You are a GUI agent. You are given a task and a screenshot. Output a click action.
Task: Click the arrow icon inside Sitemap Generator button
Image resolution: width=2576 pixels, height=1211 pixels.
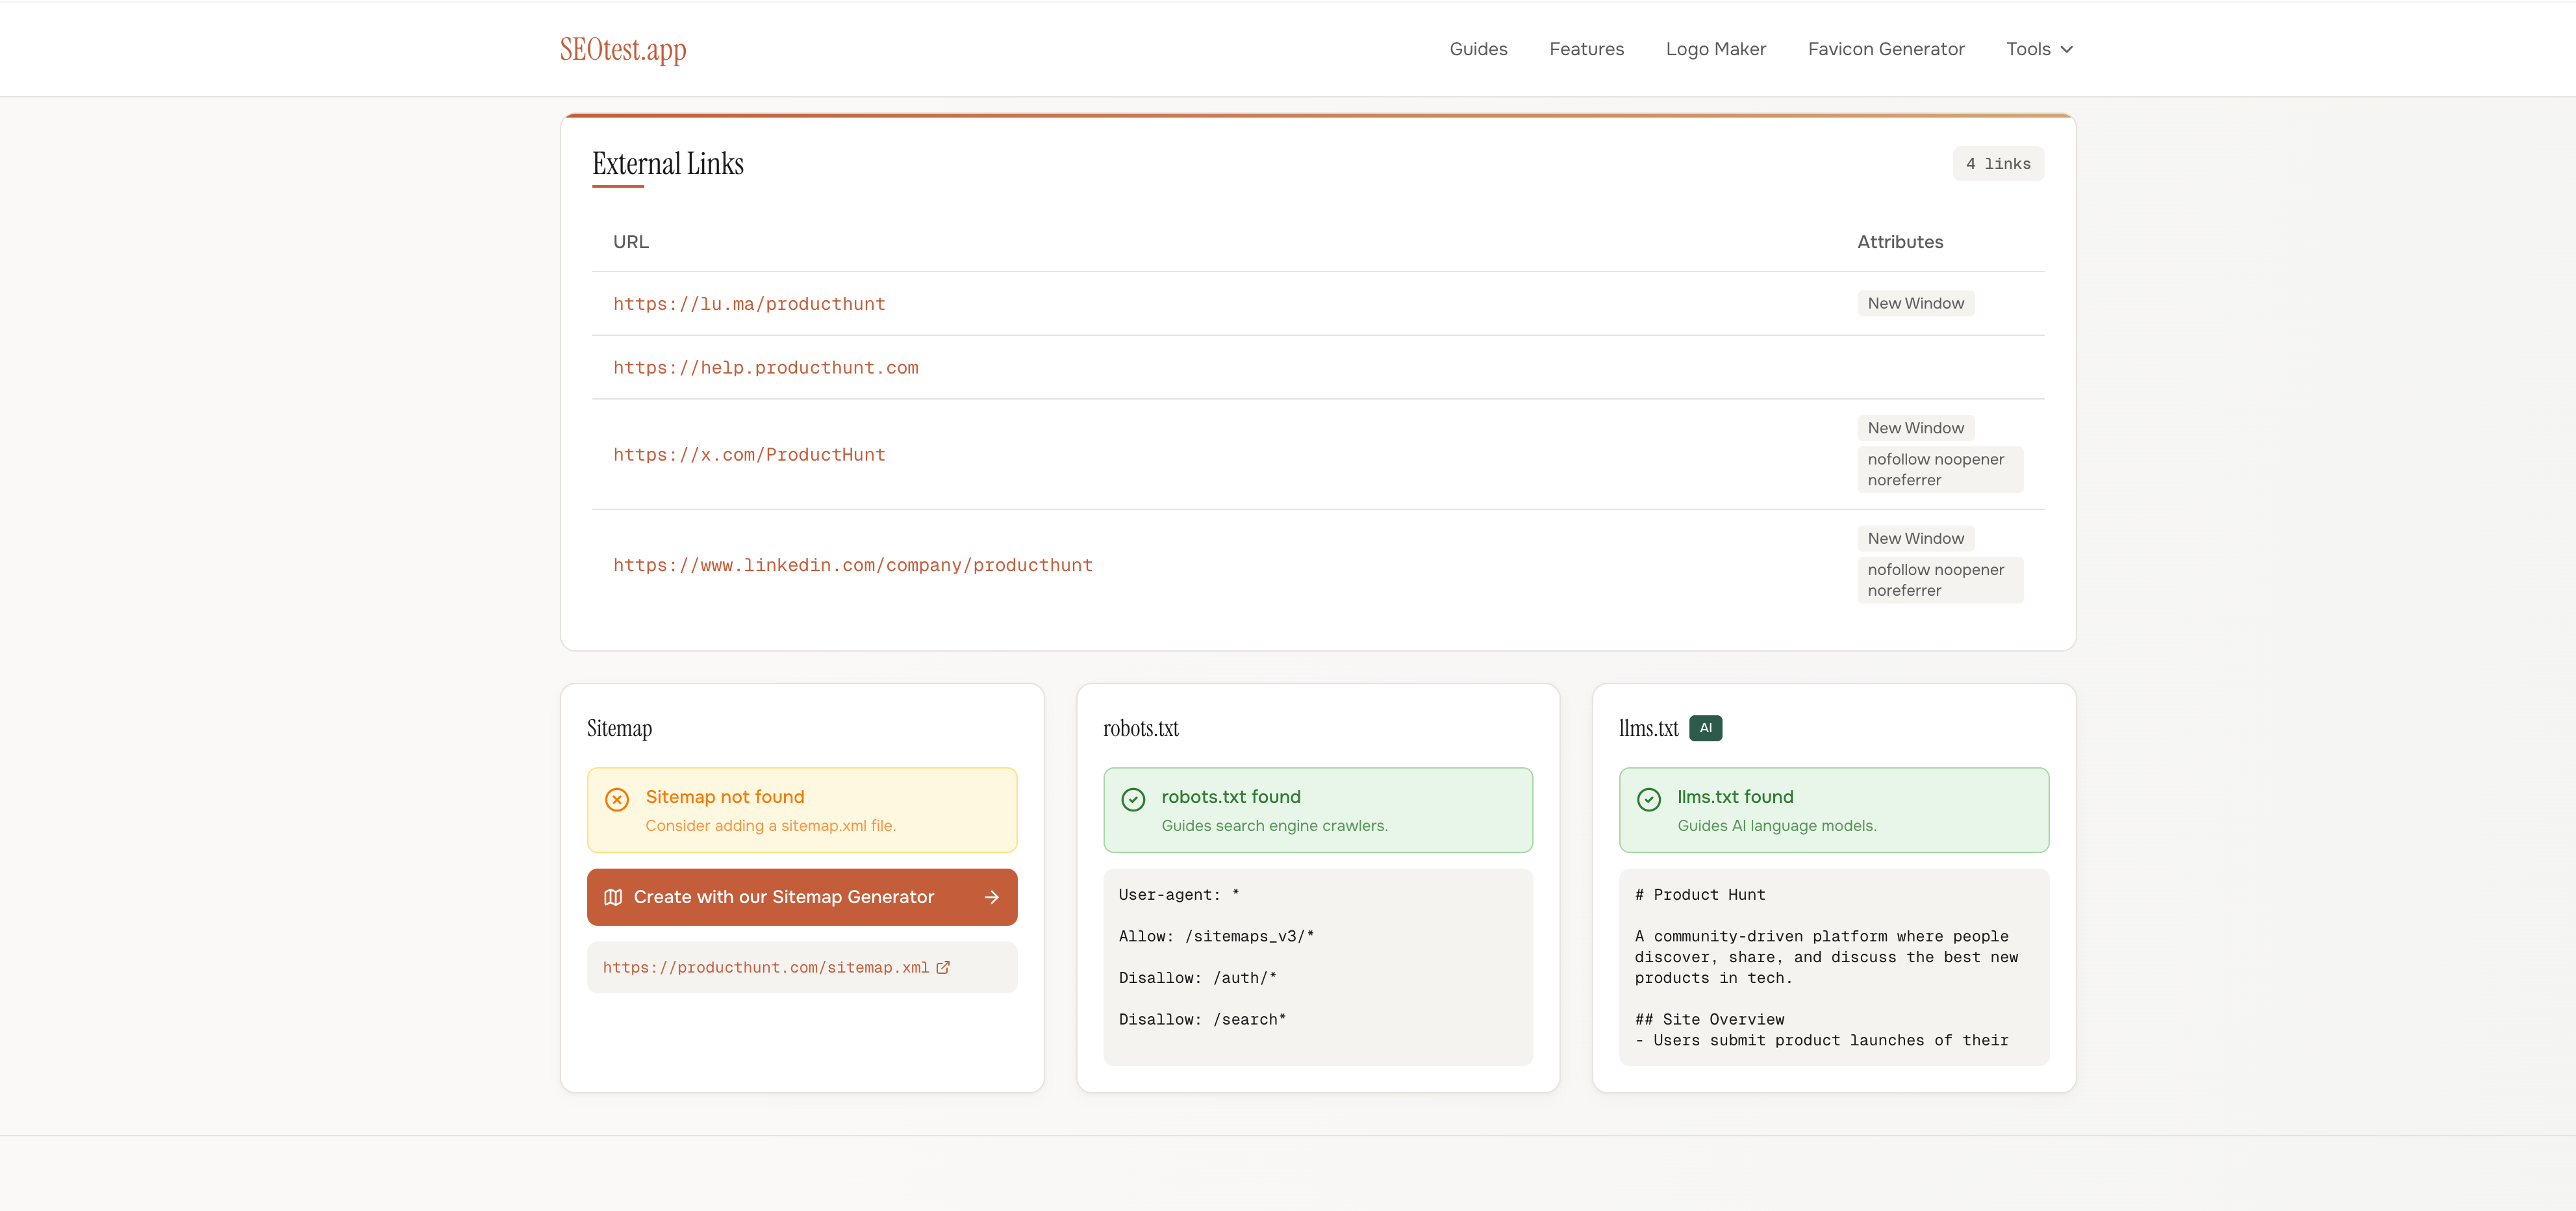coord(991,897)
